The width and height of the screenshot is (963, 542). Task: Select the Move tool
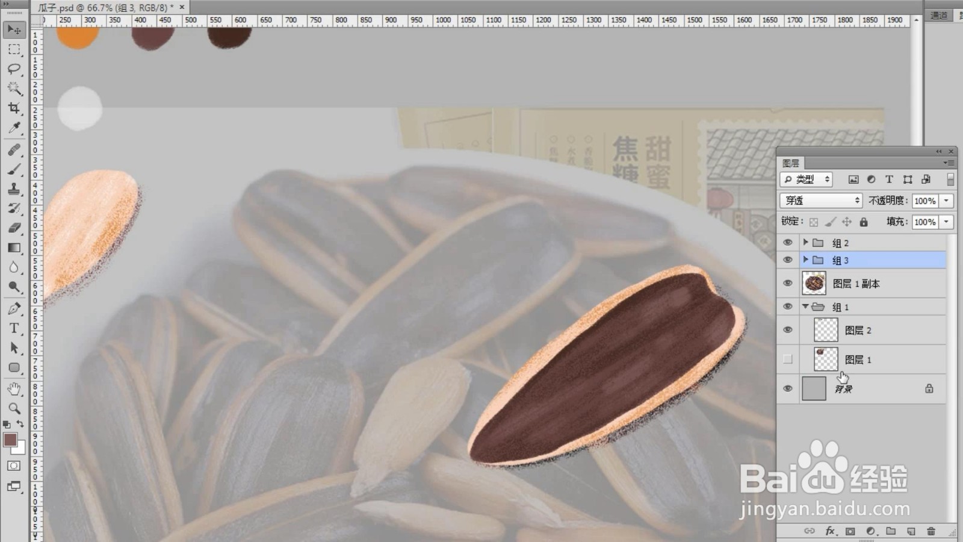[x=14, y=30]
